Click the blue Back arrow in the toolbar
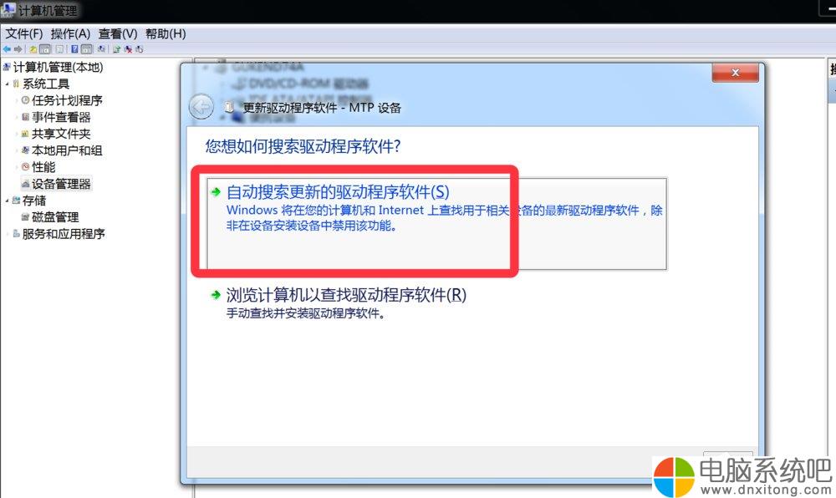836x498 pixels. tap(7, 49)
